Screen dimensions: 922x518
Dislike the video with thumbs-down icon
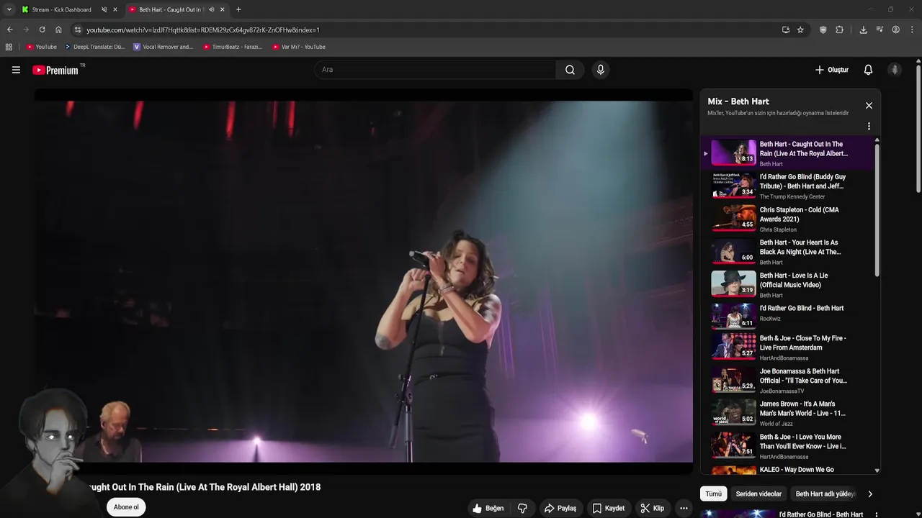click(522, 508)
